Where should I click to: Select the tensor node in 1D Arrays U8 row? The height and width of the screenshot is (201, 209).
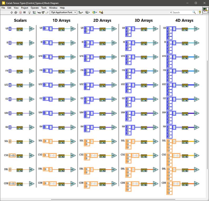point(61,29)
